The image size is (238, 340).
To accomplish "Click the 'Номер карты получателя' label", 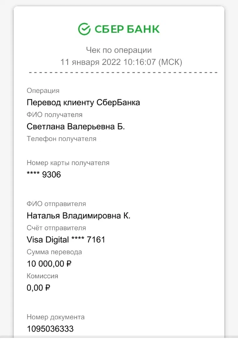I will pyautogui.click(x=68, y=163).
